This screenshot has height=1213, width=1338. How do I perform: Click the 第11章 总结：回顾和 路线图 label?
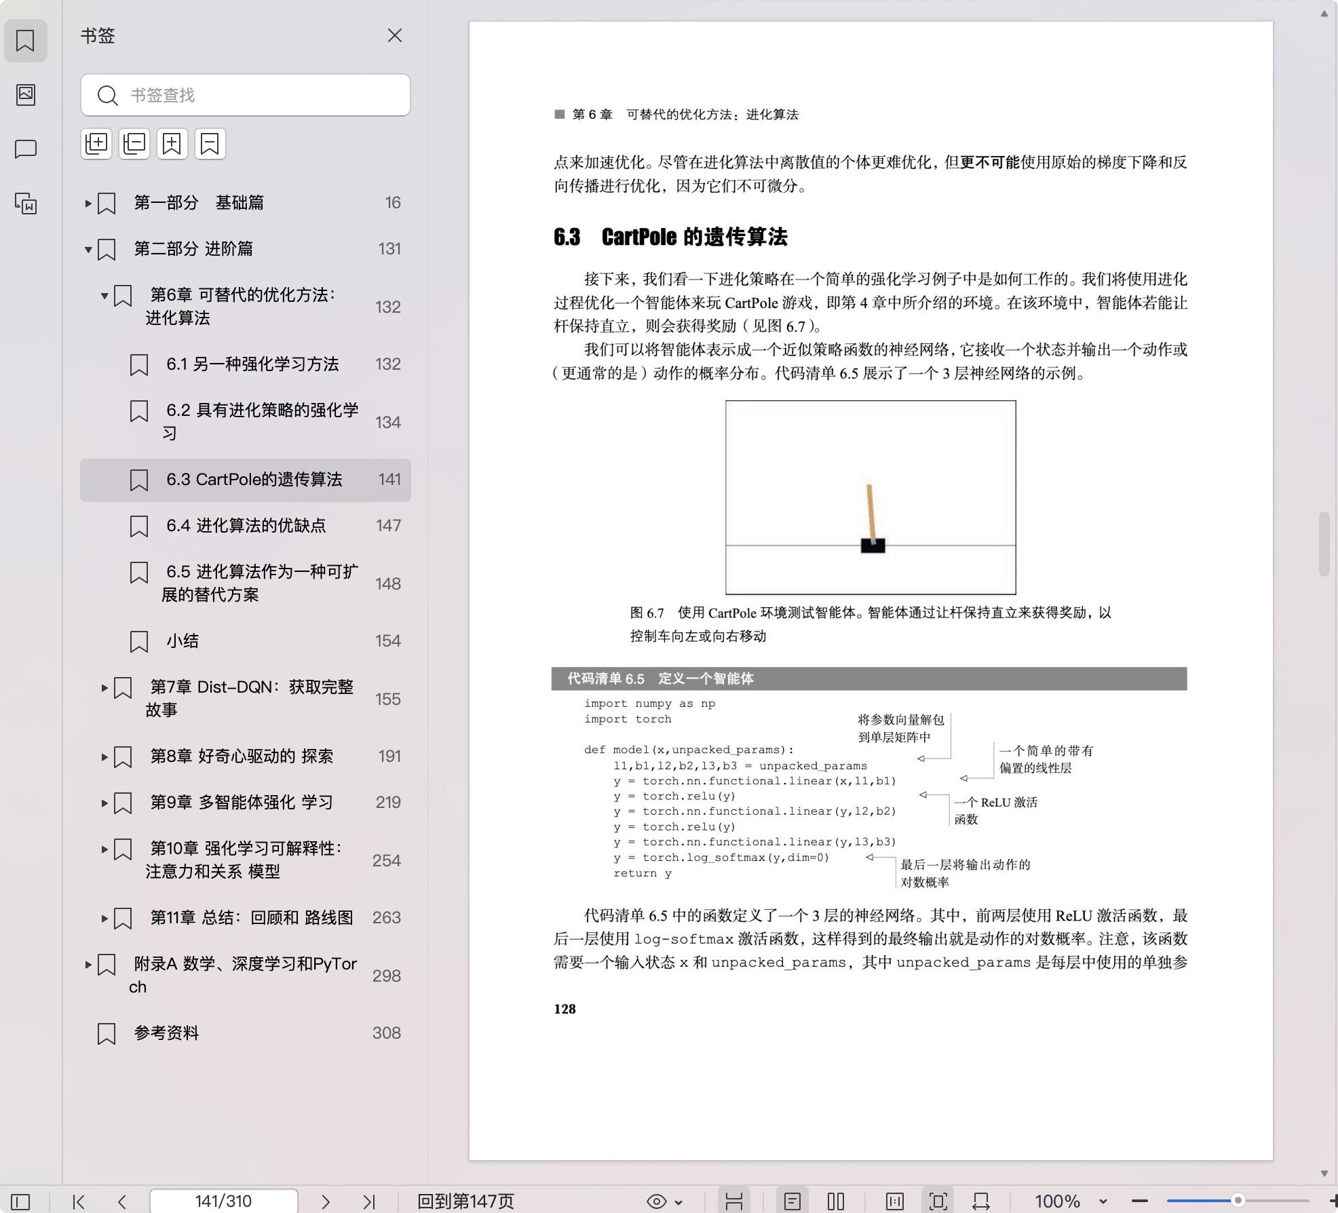[x=252, y=918]
